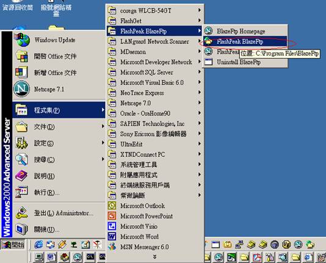This screenshot has height=263, width=326.
Task: Open BlazeFtp Homepage link
Action: [245, 31]
